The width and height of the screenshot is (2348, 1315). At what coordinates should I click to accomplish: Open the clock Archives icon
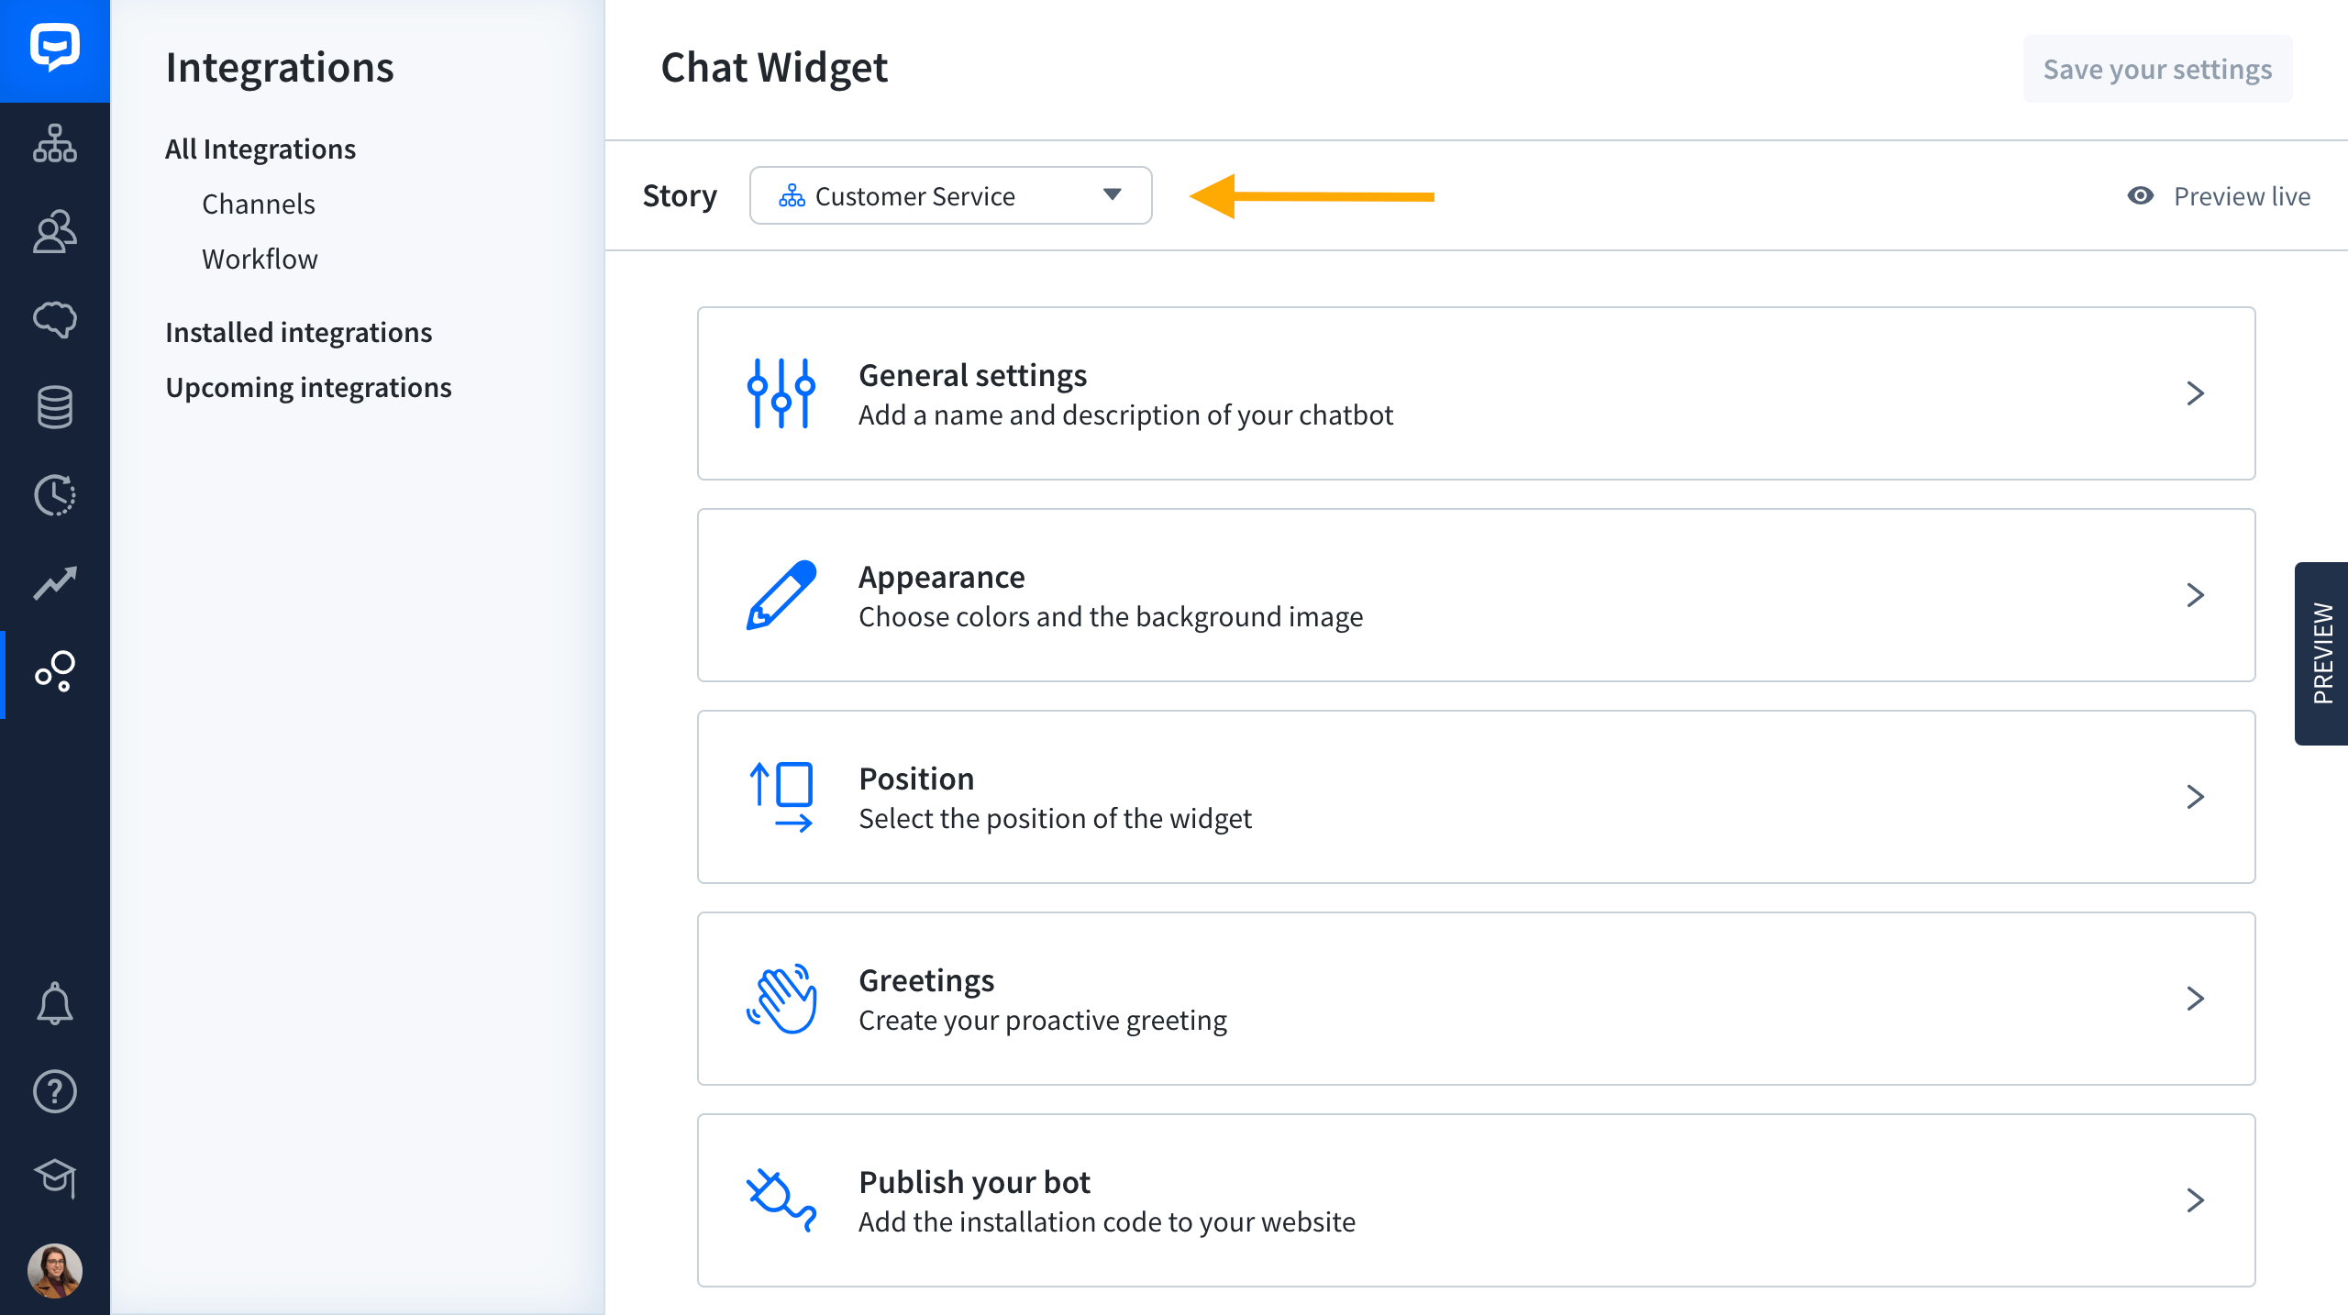(x=55, y=495)
